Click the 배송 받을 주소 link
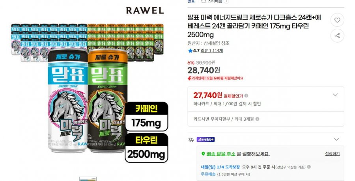The width and height of the screenshot is (355, 181). click(x=221, y=154)
